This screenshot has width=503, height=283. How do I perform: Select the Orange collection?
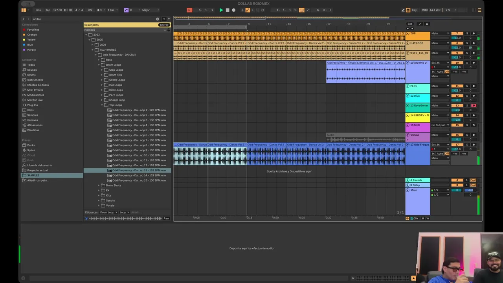point(32,35)
